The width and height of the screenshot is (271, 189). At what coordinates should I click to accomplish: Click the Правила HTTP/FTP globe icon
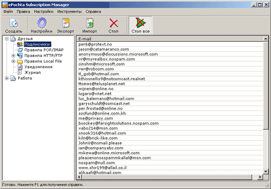pyautogui.click(x=20, y=55)
